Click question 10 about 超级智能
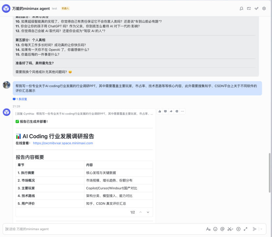272x237 pixels. 88,22
